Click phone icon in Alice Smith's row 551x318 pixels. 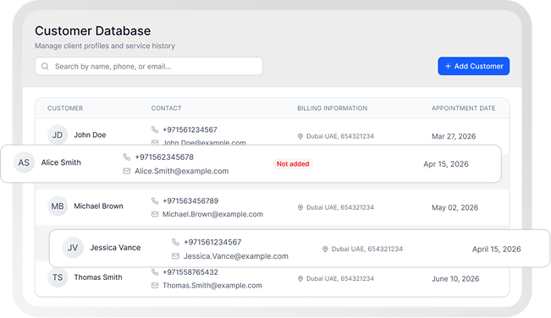click(x=126, y=157)
